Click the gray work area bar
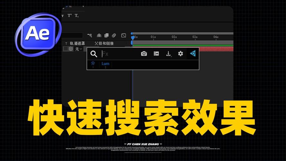286x161 pixels. [183, 43]
